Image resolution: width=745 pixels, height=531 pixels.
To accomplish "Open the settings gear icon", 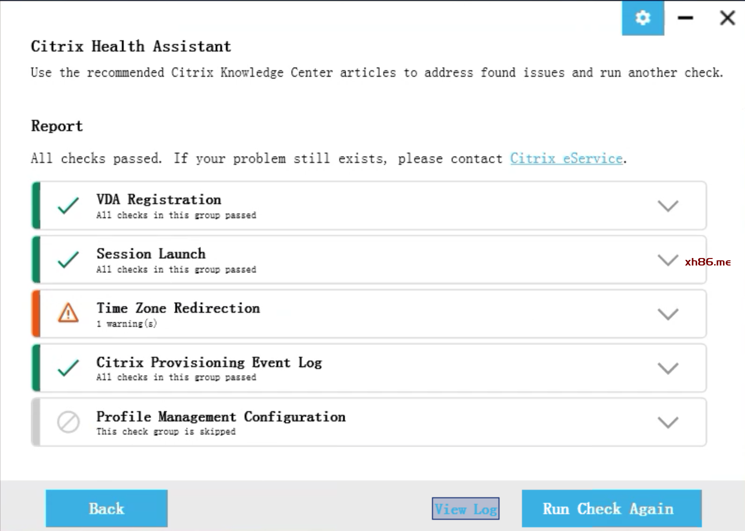I will 643,18.
